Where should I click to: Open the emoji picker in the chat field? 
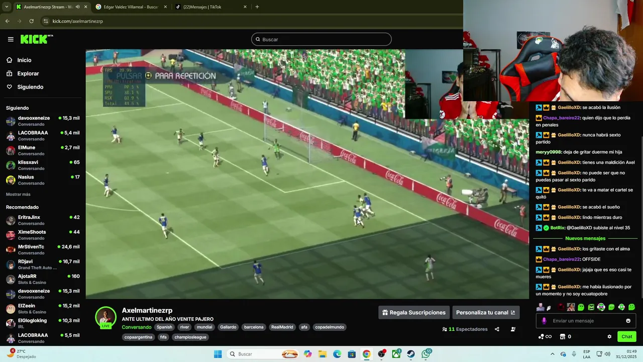(x=628, y=321)
